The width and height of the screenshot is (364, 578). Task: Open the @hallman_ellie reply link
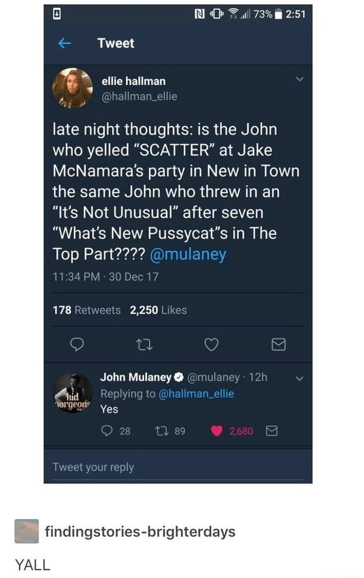pyautogui.click(x=196, y=394)
